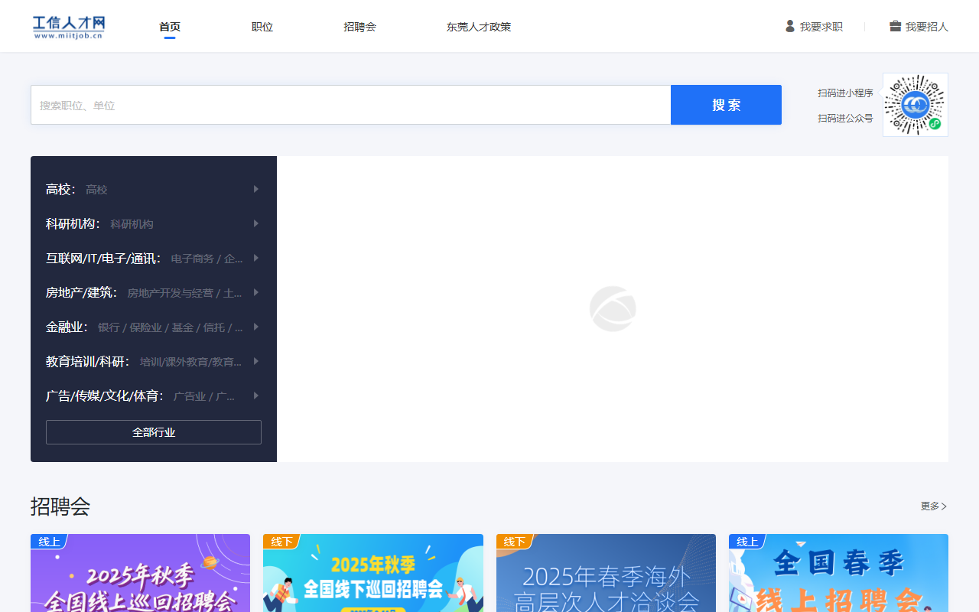Expand the 房地产/建筑 category arrow
Screen dimensions: 979x612
pyautogui.click(x=256, y=292)
